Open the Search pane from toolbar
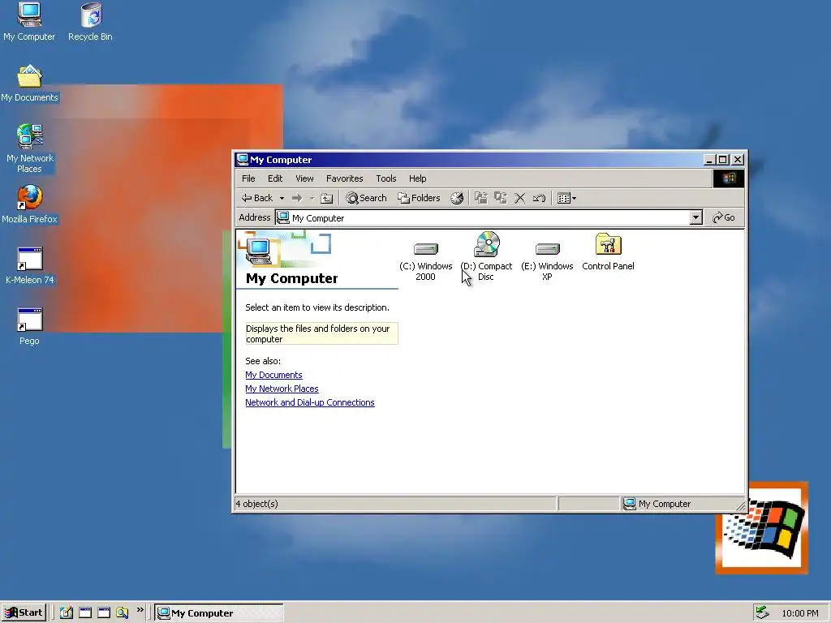831x623 pixels. click(x=366, y=198)
